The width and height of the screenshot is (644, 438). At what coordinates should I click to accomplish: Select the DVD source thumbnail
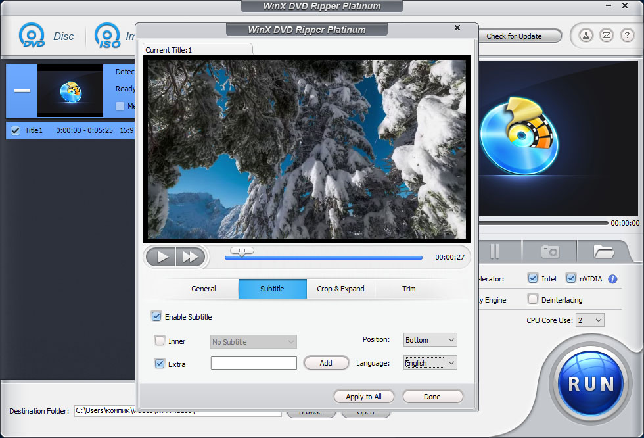tap(70, 91)
